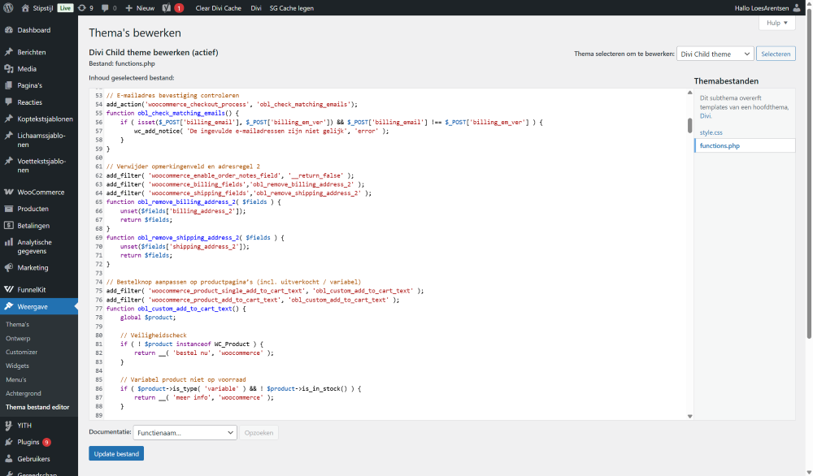Click the Betalingen payment icon
The image size is (813, 476).
click(x=9, y=225)
